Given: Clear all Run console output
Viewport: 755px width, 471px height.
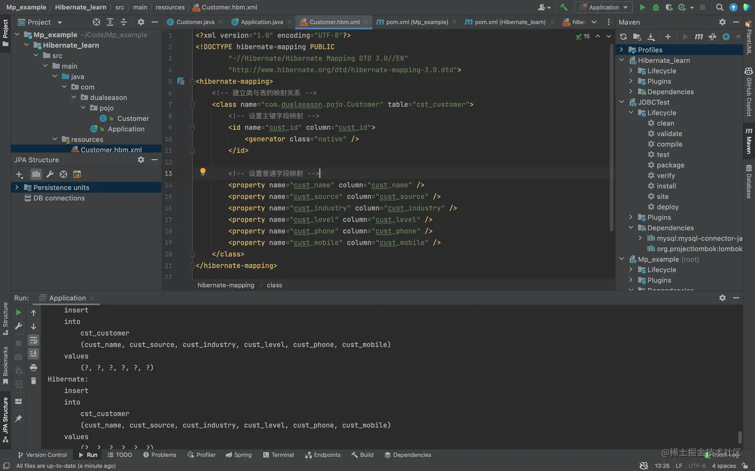Looking at the screenshot, I should pos(33,381).
